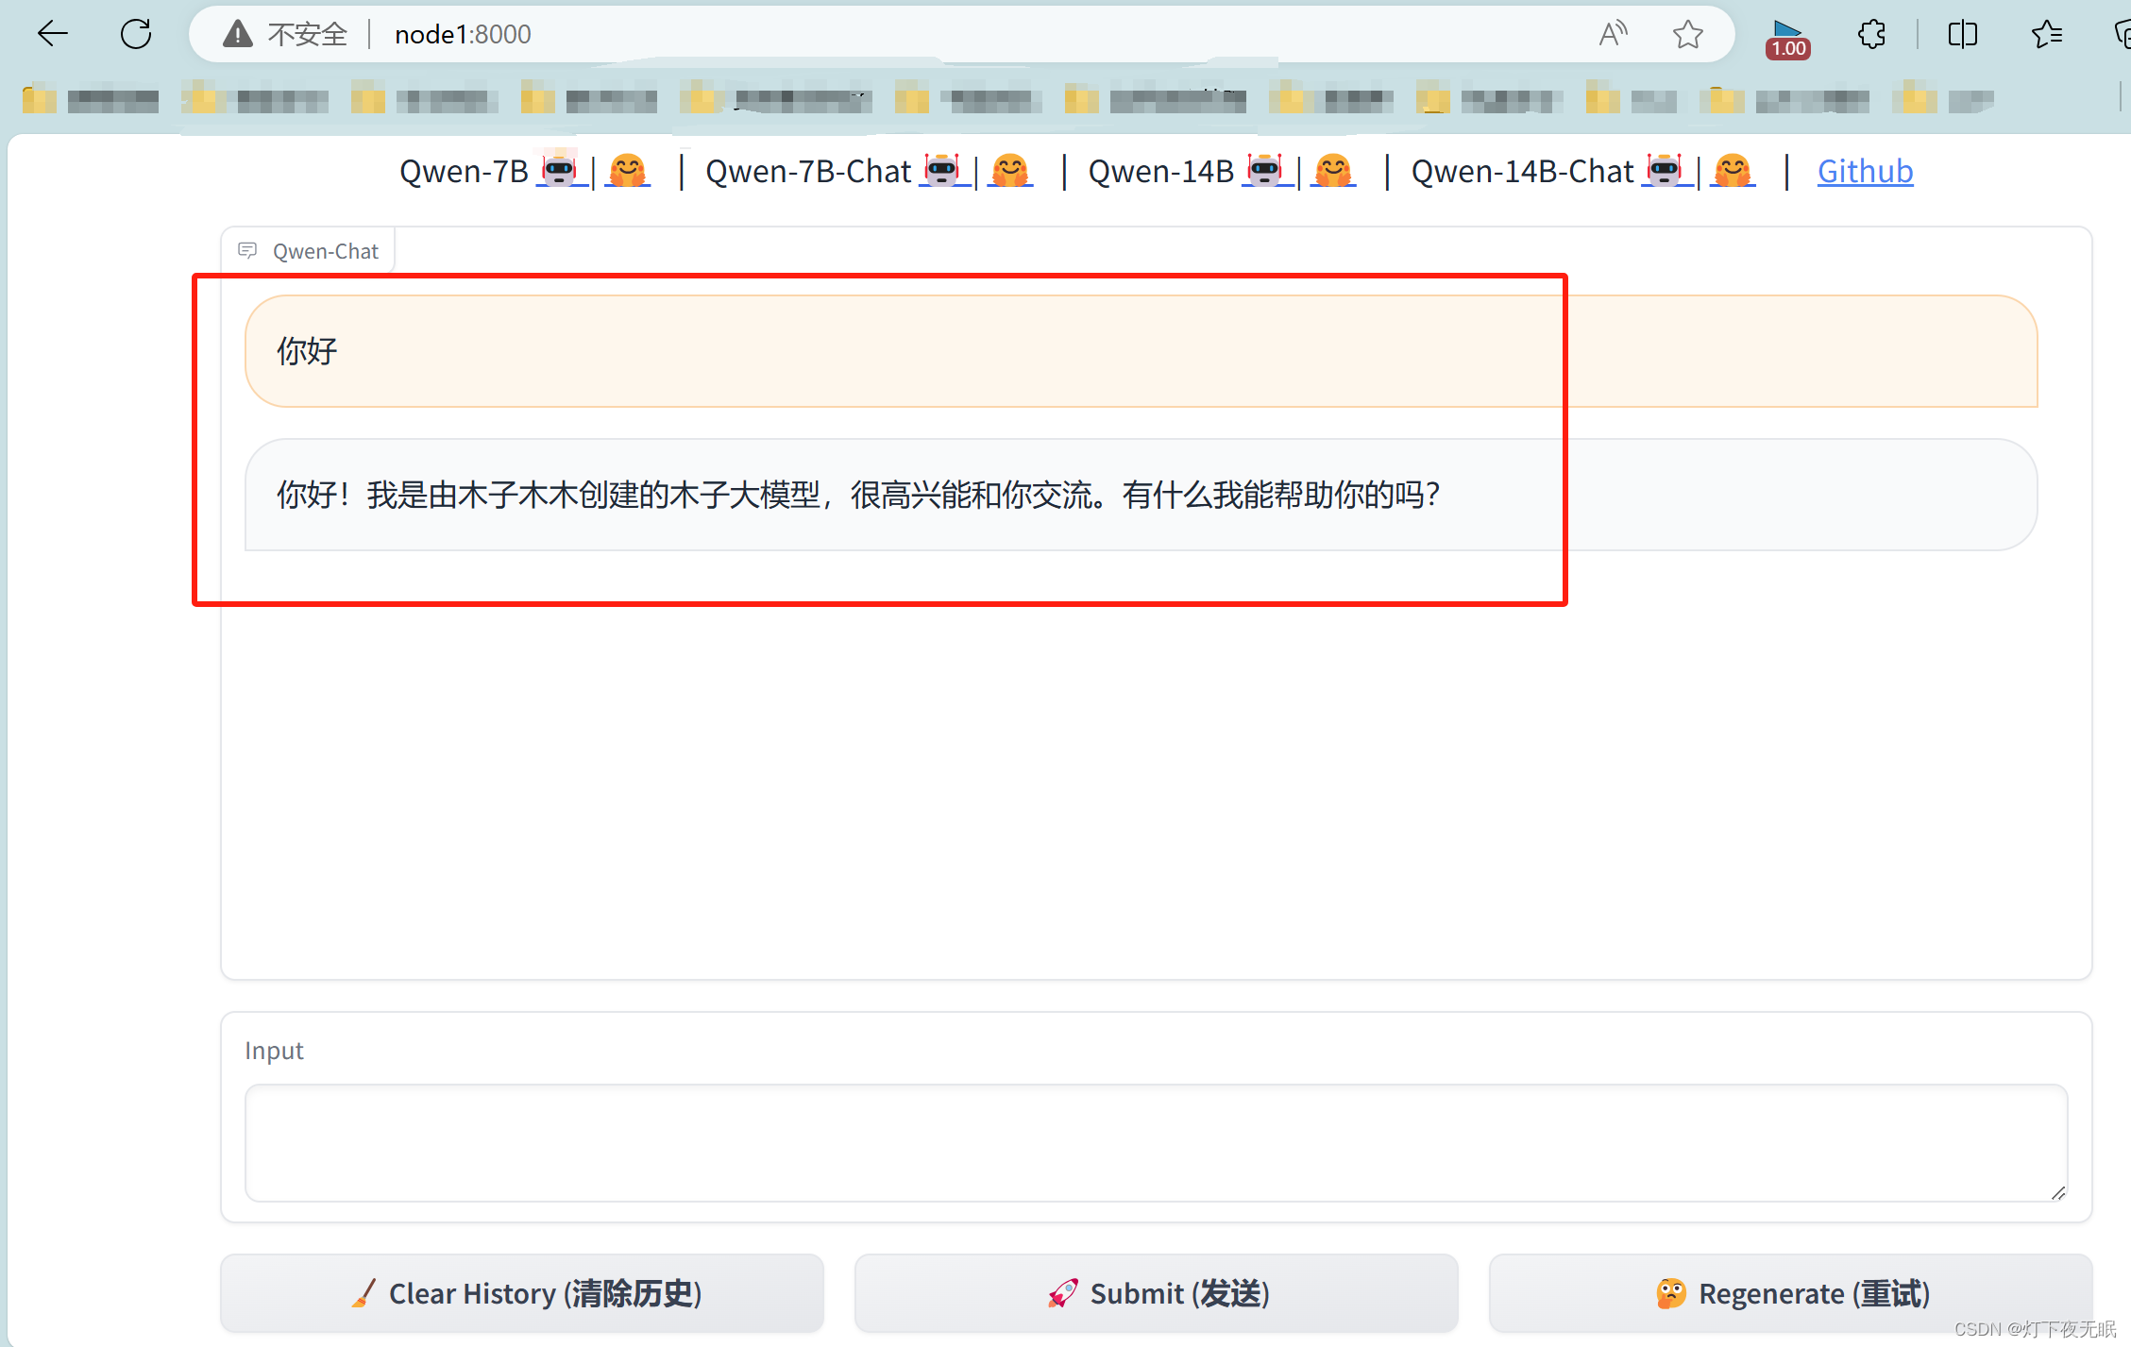Open the Qwen-7B-Chat Hugging Face emoji link
2131x1347 pixels.
[x=1010, y=171]
